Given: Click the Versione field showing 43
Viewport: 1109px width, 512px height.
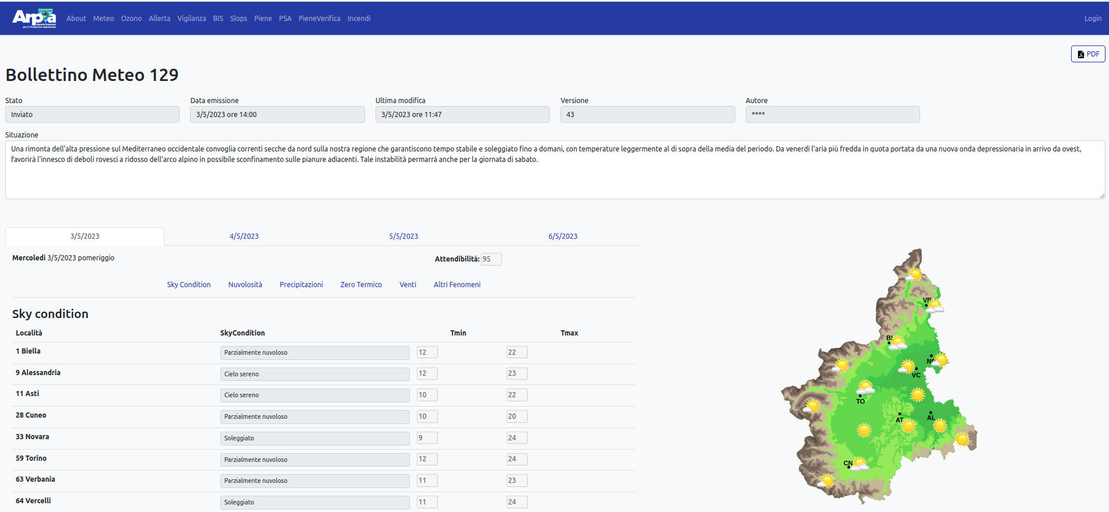Looking at the screenshot, I should point(648,115).
